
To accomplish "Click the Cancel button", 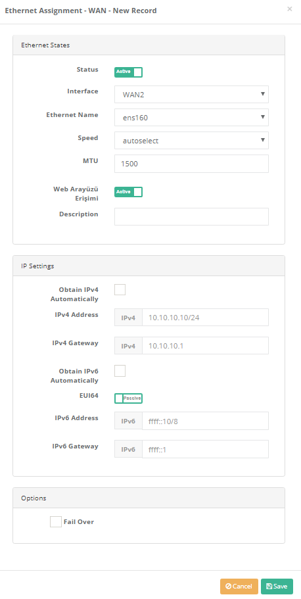I will pyautogui.click(x=239, y=587).
